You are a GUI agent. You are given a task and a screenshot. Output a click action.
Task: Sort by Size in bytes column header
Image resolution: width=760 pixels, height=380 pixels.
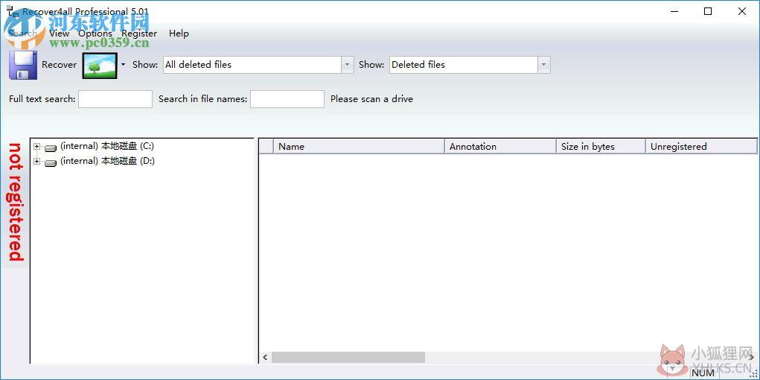(601, 147)
